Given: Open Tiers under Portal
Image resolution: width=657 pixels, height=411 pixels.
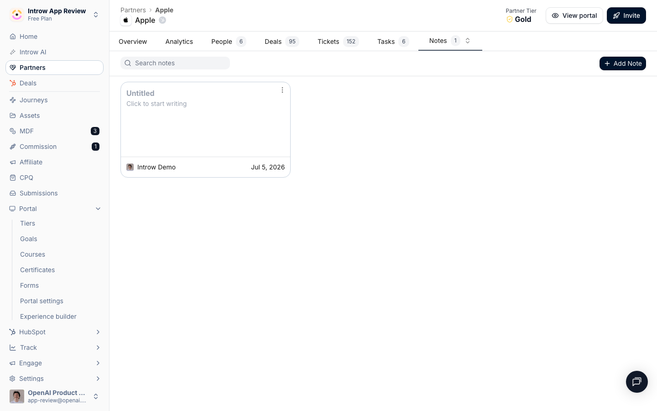Looking at the screenshot, I should (28, 223).
